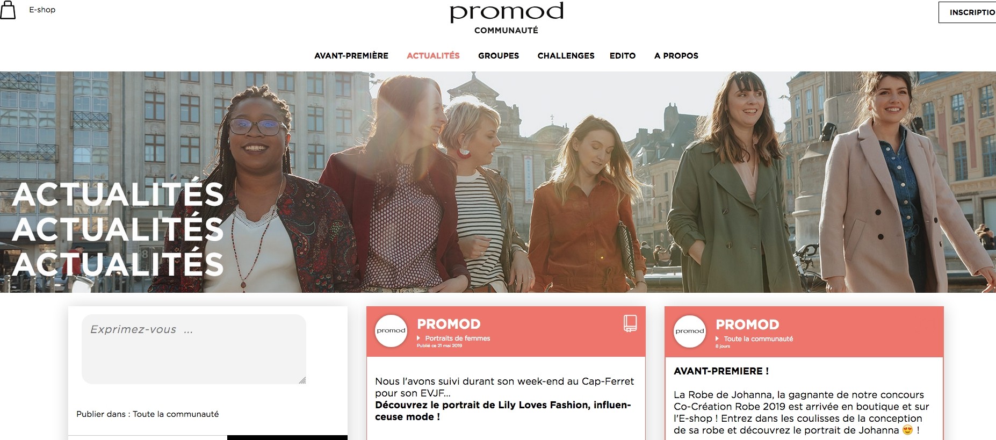Click in the Exprimez-vous text field
The image size is (996, 440).
click(194, 349)
